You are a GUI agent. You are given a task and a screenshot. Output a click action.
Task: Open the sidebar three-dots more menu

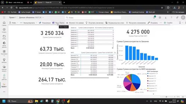click(x=4, y=92)
